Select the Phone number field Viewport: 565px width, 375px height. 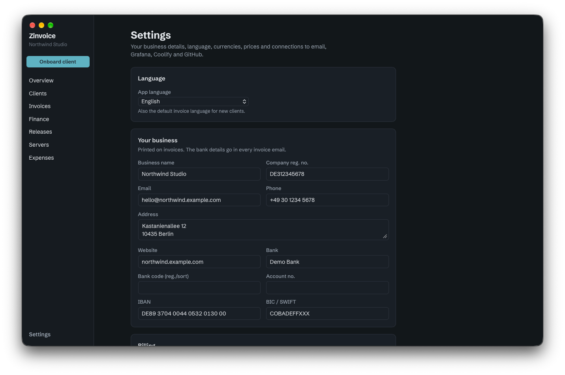coord(327,200)
